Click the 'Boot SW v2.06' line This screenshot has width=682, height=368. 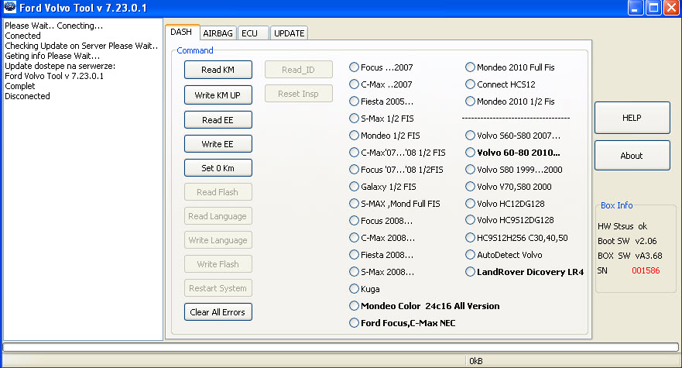tap(627, 241)
